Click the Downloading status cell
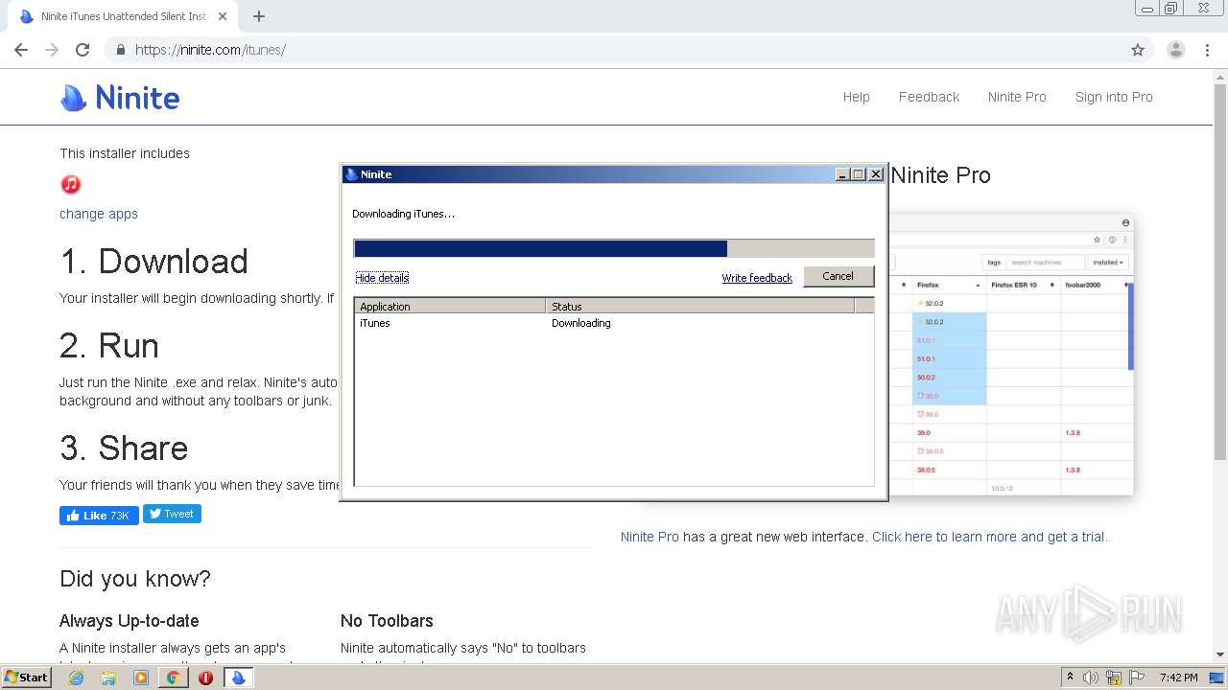This screenshot has width=1228, height=690. click(581, 323)
